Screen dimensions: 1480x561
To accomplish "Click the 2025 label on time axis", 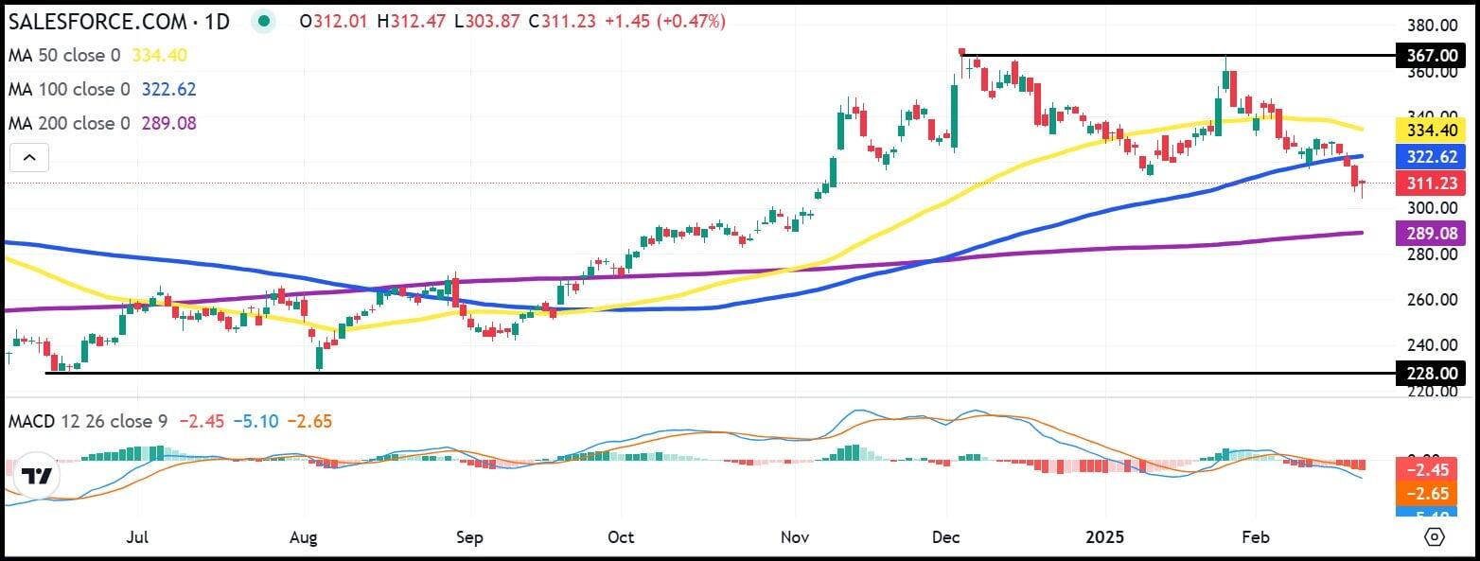I will [x=1103, y=537].
